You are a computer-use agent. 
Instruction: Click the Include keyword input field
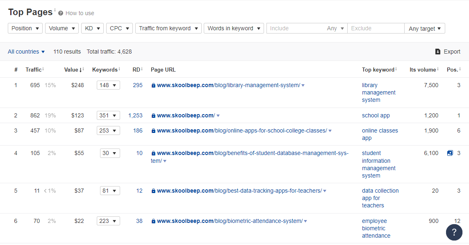(x=295, y=28)
